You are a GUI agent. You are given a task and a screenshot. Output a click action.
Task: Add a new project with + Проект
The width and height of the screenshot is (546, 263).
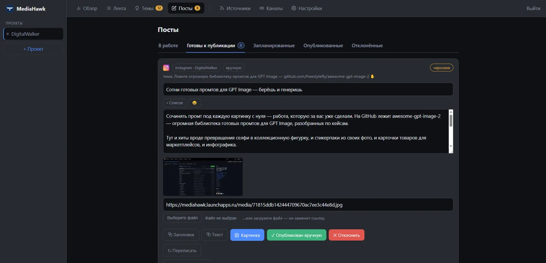click(33, 49)
